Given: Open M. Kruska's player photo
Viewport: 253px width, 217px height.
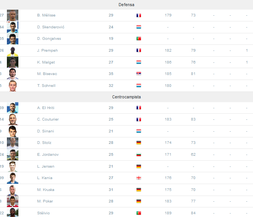Looking at the screenshot, I should coord(13,190).
